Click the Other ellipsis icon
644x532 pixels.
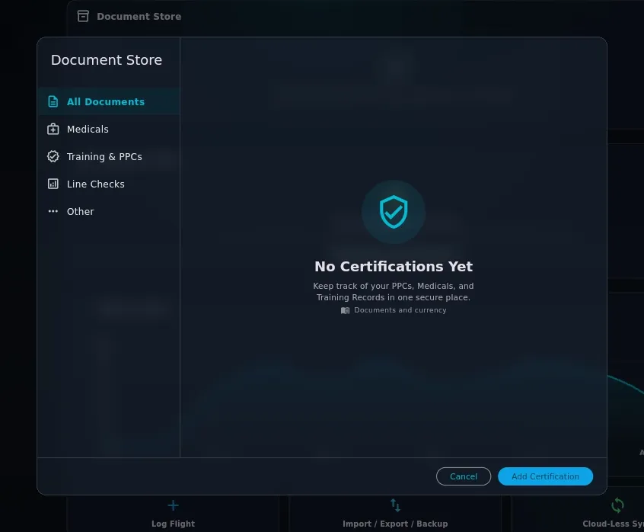click(53, 211)
